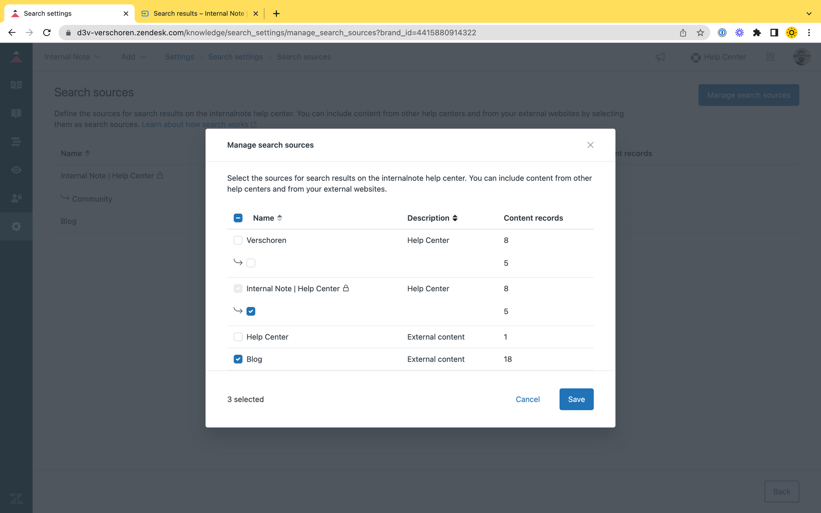The width and height of the screenshot is (821, 513).
Task: Go back to previous browser page
Action: pos(12,32)
